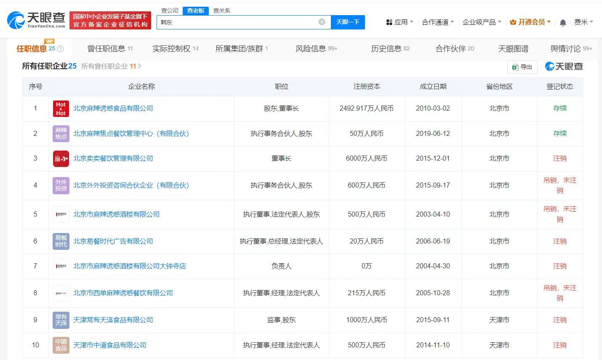Click the 外外投资 logo in row 4
The height and width of the screenshot is (360, 602).
[61, 185]
